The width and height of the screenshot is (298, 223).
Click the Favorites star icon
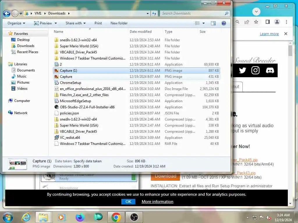10,34
